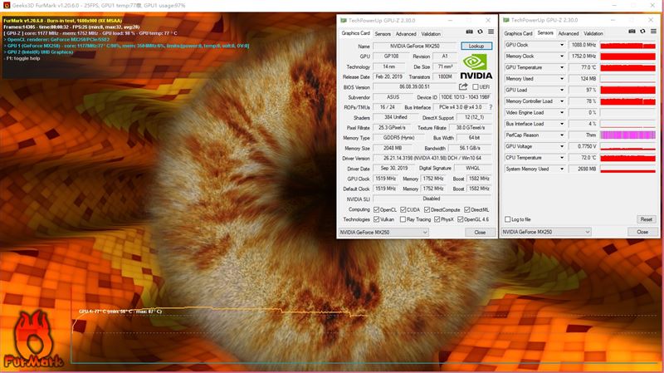Click the Subvendor value ASUS

click(x=393, y=97)
